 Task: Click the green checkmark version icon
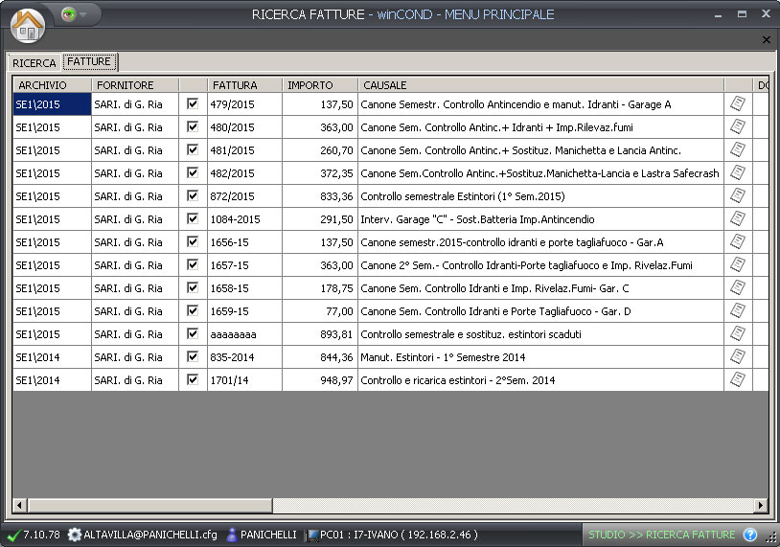coord(12,535)
